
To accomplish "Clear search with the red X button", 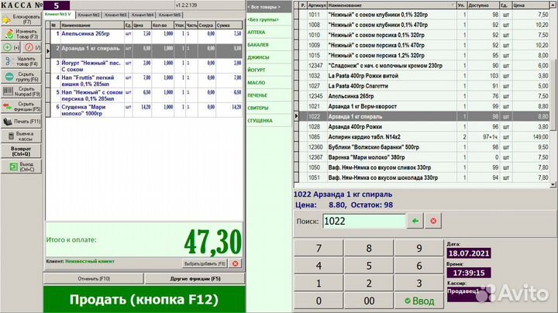I will pos(434,222).
